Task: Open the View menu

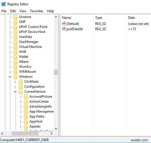Action: point(23,11)
